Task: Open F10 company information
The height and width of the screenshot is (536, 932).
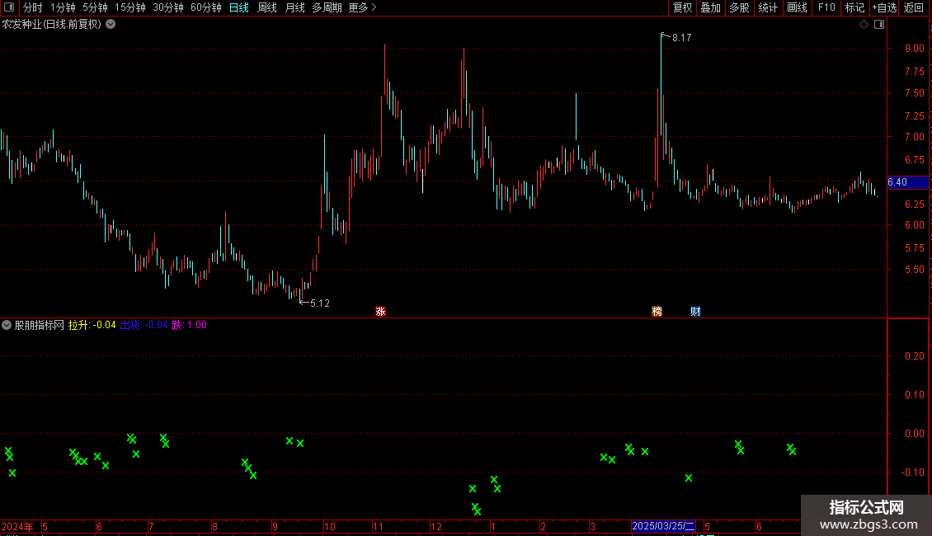Action: point(826,7)
